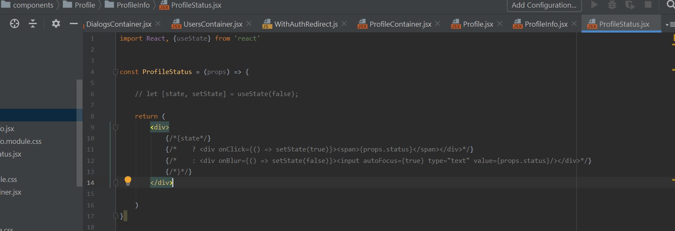Image resolution: width=675 pixels, height=231 pixels.
Task: Click the ProfileStatus identifier on line 4
Action: (167, 72)
